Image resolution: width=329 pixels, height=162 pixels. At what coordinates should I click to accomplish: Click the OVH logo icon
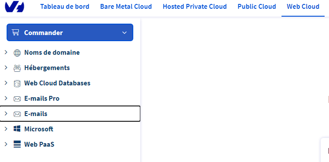tap(15, 7)
